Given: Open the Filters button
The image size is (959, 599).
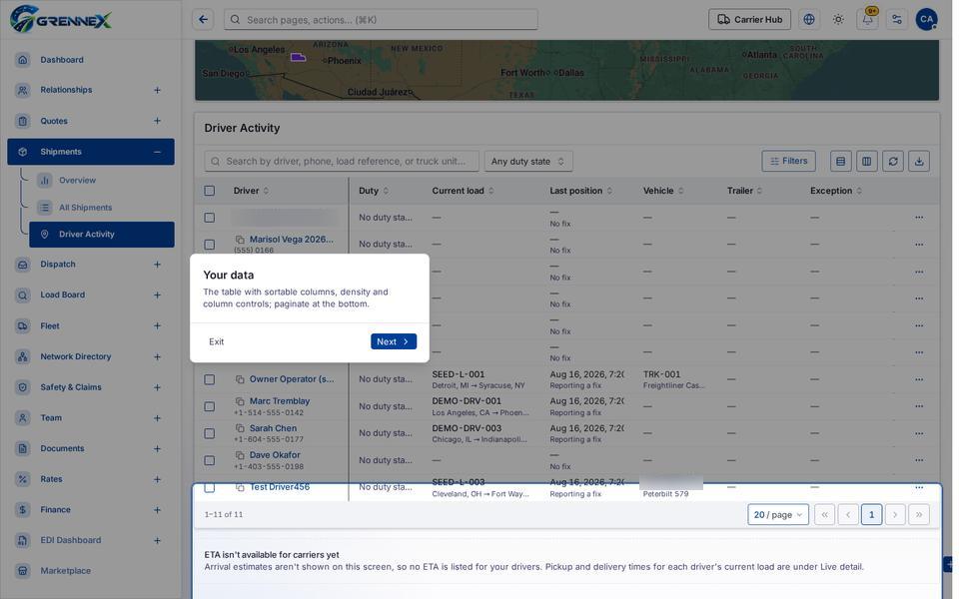Looking at the screenshot, I should [788, 162].
